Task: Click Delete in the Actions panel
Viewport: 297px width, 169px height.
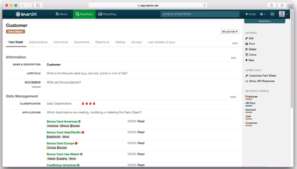Action: click(x=251, y=49)
